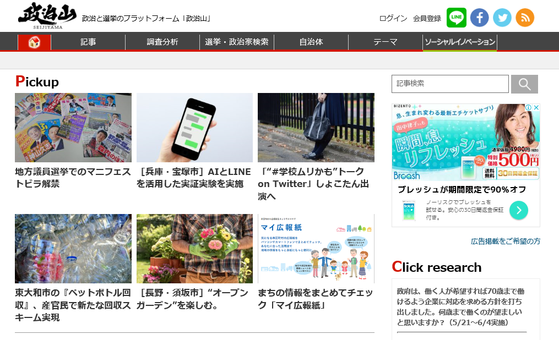The width and height of the screenshot is (559, 340).
Task: Open the smartphone LINE article thumbnail
Action: point(194,128)
